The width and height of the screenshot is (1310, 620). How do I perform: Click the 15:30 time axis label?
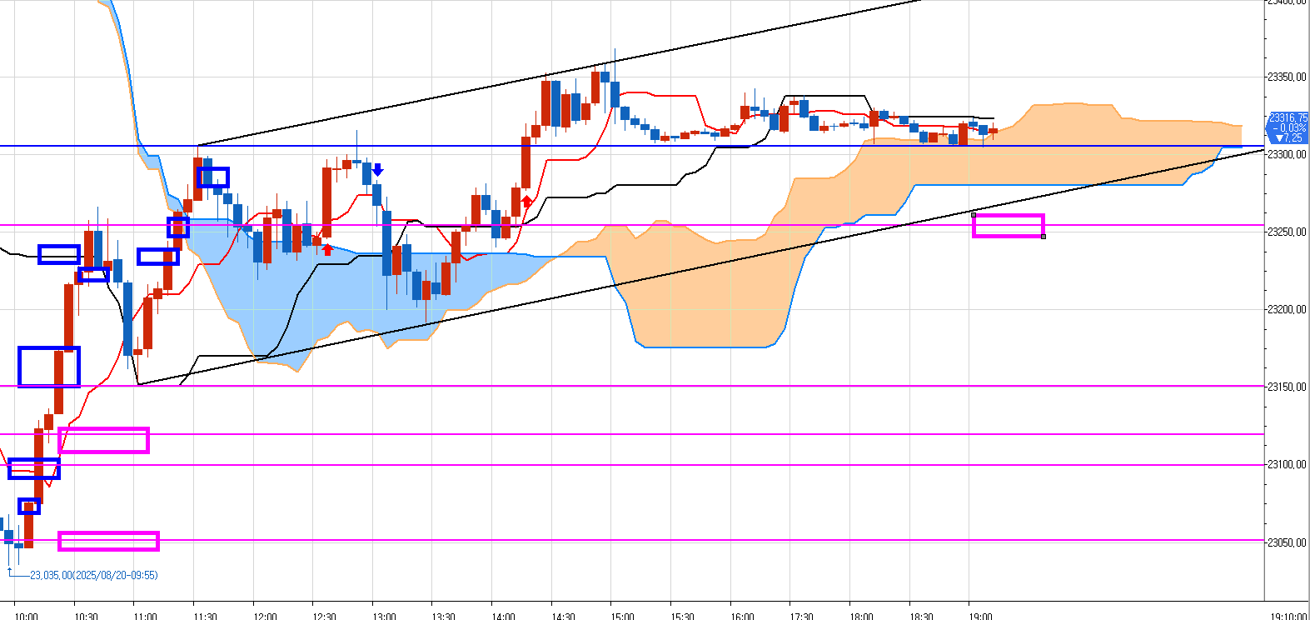click(x=682, y=616)
